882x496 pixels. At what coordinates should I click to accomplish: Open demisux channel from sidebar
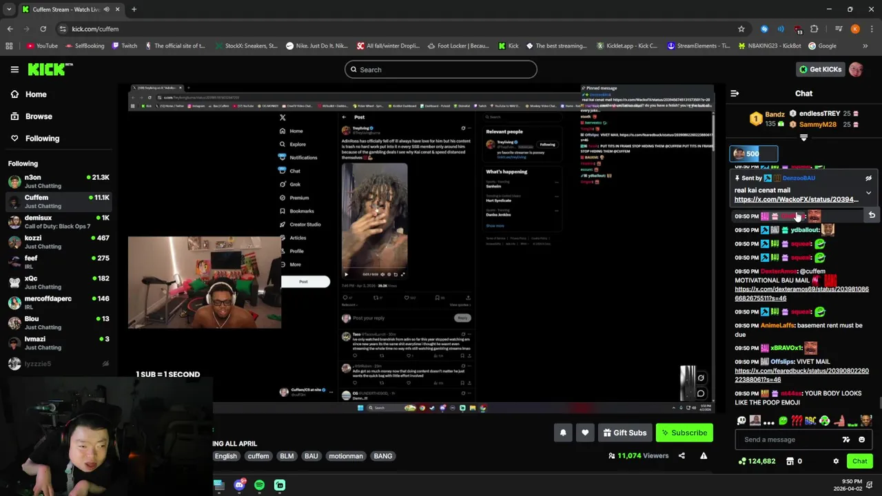[59, 222]
